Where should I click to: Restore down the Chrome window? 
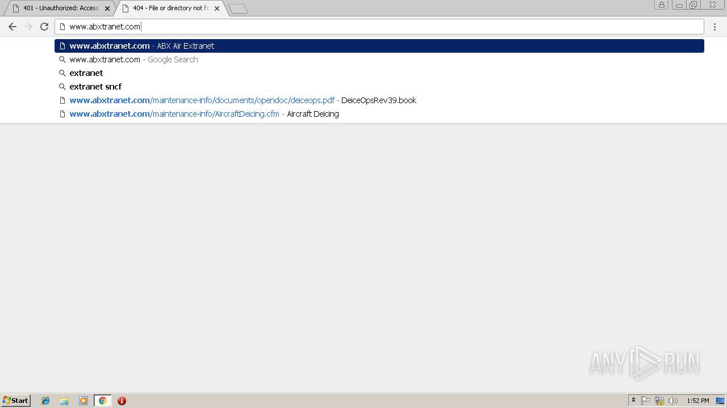tap(693, 5)
